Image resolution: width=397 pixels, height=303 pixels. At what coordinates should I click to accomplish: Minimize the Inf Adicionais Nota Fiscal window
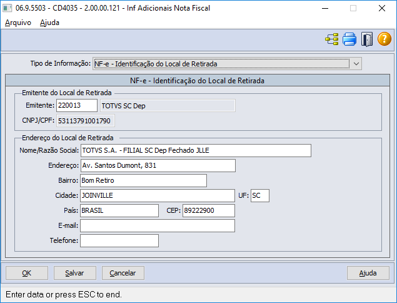[x=325, y=8]
